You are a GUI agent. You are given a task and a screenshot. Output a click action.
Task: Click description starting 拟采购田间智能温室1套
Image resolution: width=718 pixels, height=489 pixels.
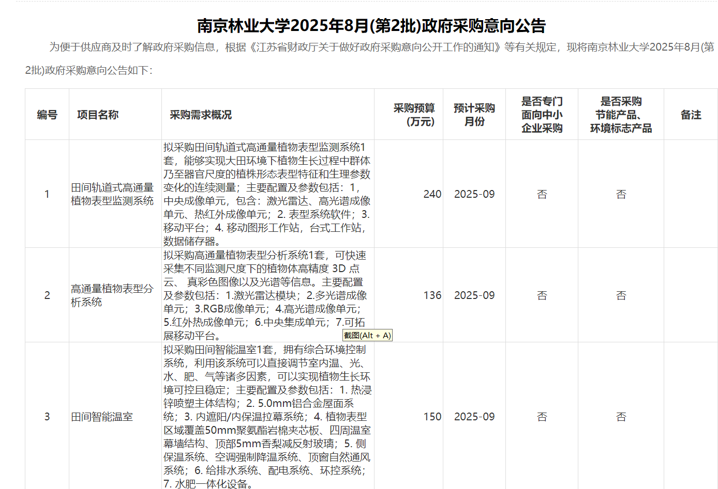(x=267, y=417)
